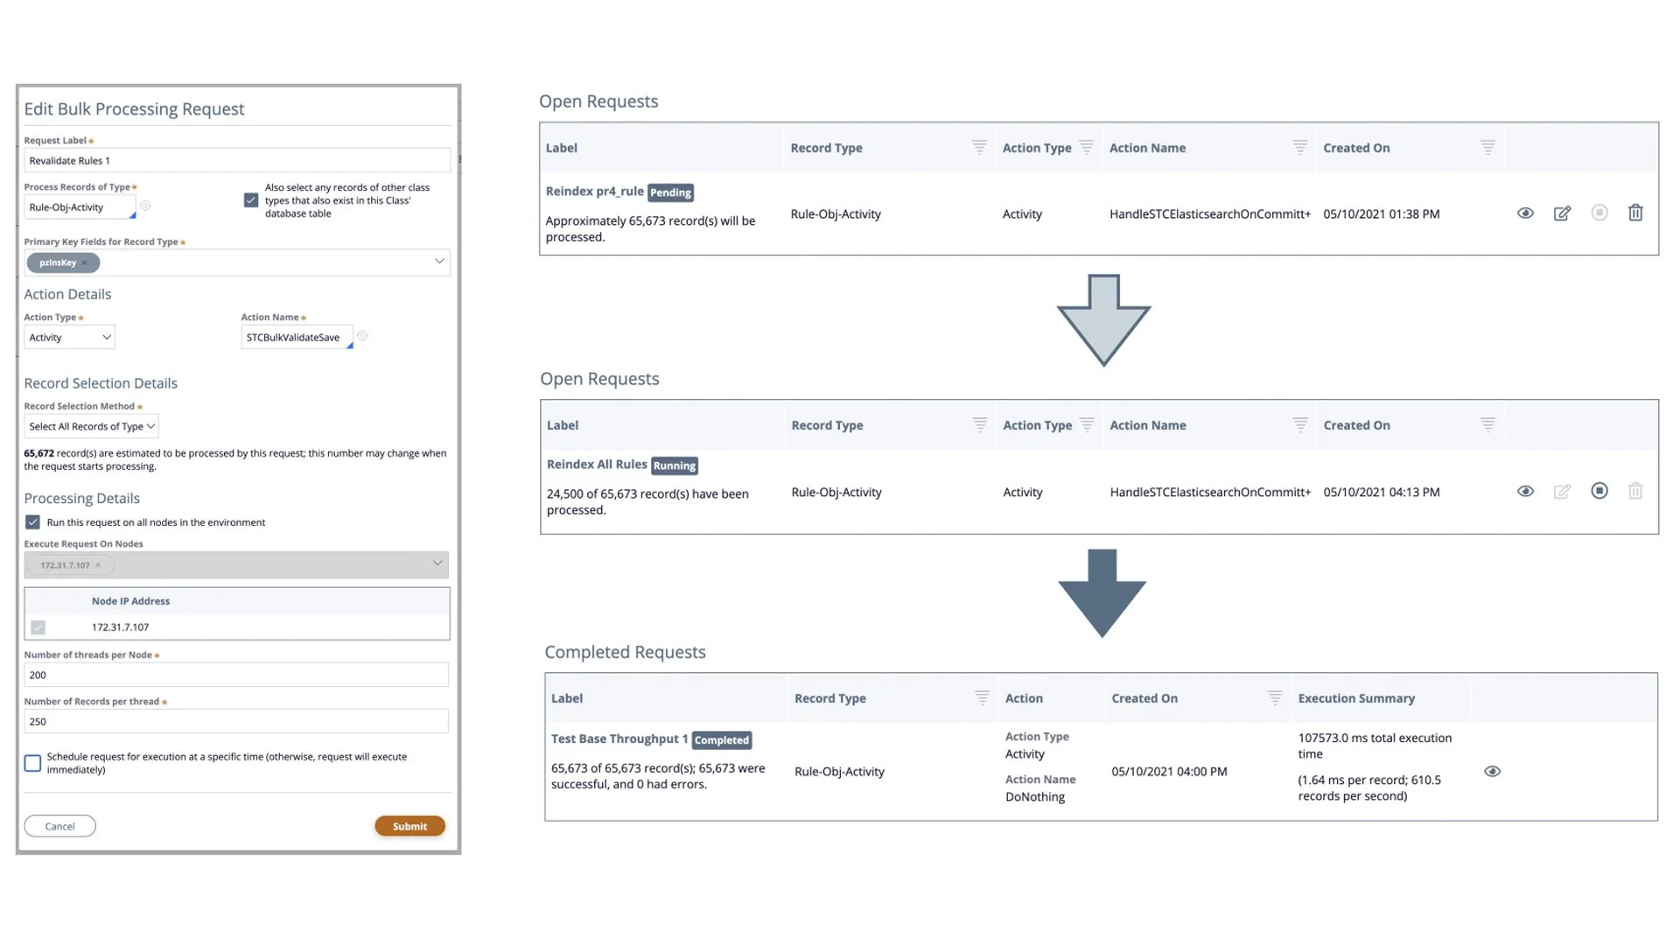The height and width of the screenshot is (945, 1680).
Task: Enable schedule request for specific time
Action: tap(32, 763)
